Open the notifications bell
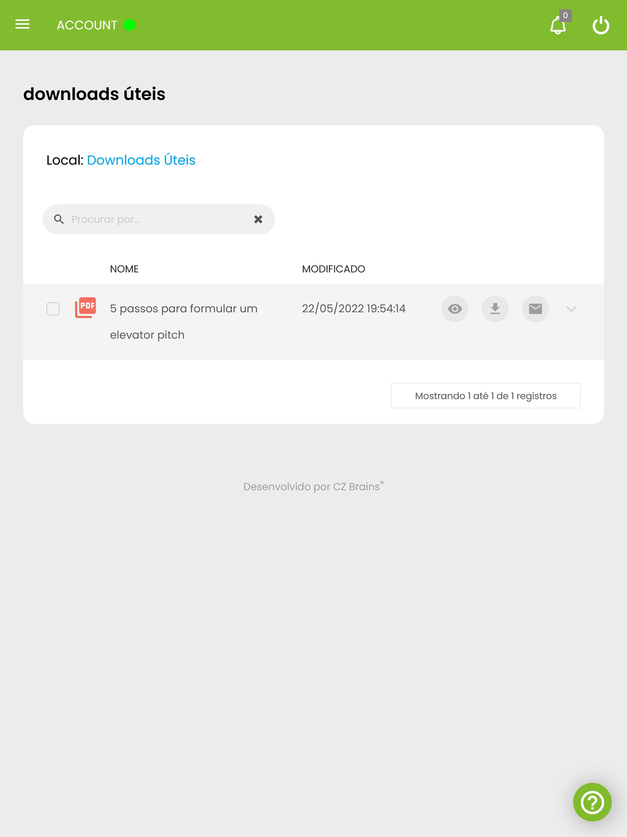The image size is (627, 837). [x=558, y=25]
